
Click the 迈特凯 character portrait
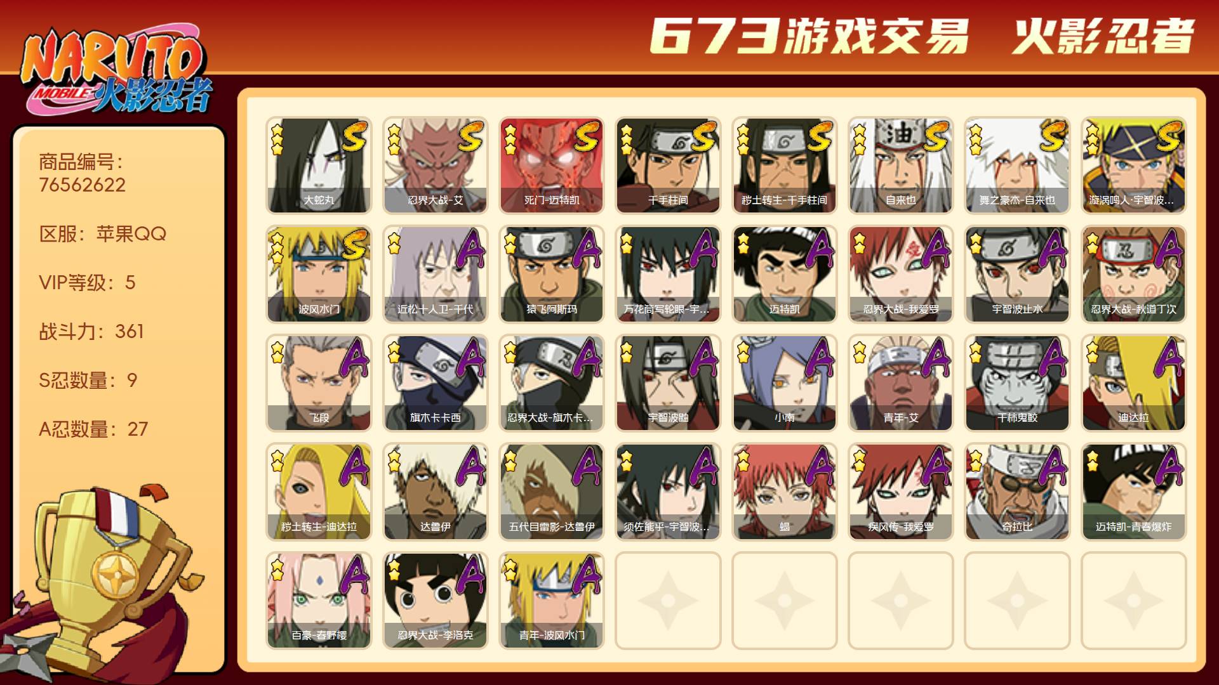784,274
